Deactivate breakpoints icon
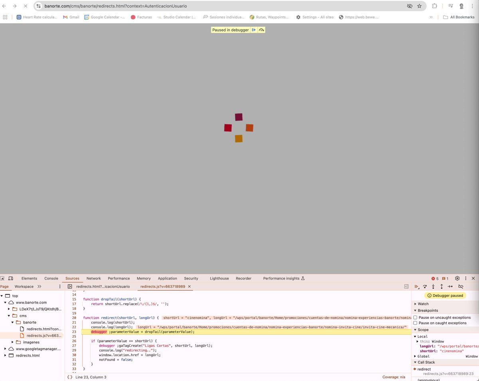 (x=461, y=286)
